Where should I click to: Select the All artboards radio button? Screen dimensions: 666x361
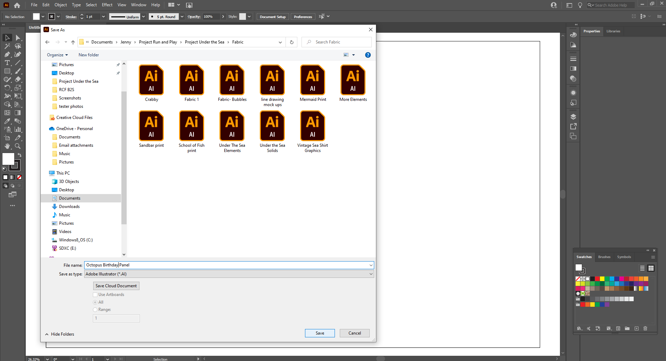pos(95,302)
